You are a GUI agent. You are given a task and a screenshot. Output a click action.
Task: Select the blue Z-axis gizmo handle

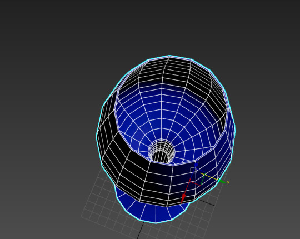pyautogui.click(x=196, y=165)
